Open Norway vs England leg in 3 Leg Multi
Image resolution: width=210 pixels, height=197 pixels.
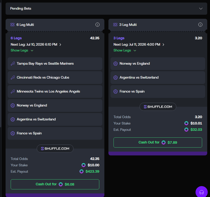(158, 64)
